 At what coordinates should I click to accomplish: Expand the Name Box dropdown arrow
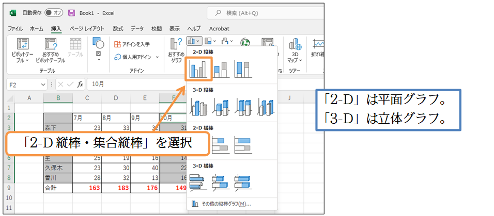point(43,85)
